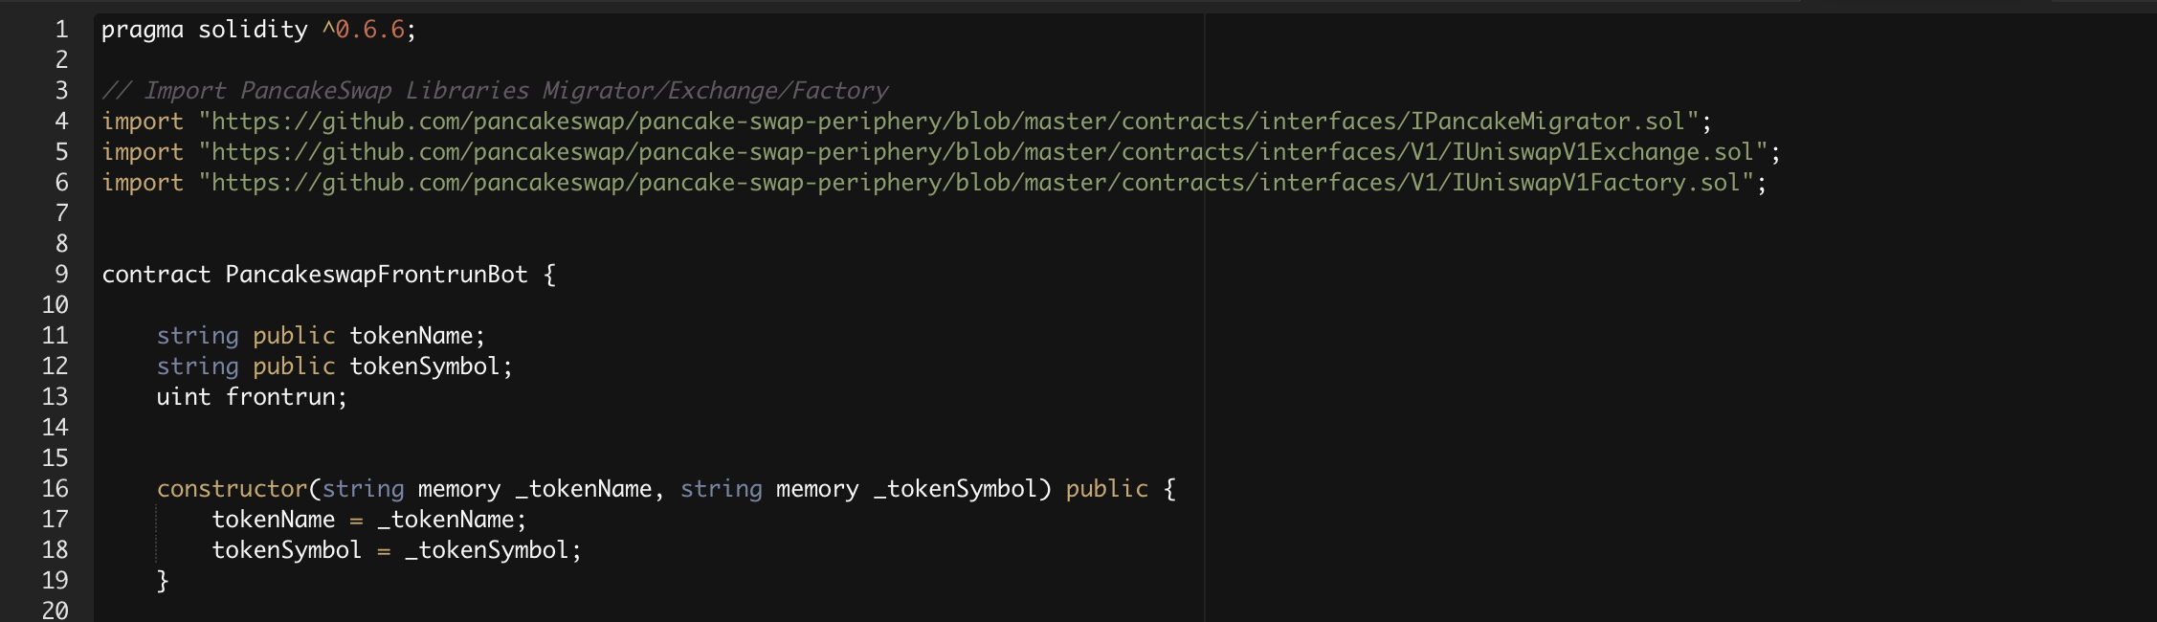Click the tokenSymbol declaration on line 12
The height and width of the screenshot is (622, 2157).
pyautogui.click(x=424, y=367)
